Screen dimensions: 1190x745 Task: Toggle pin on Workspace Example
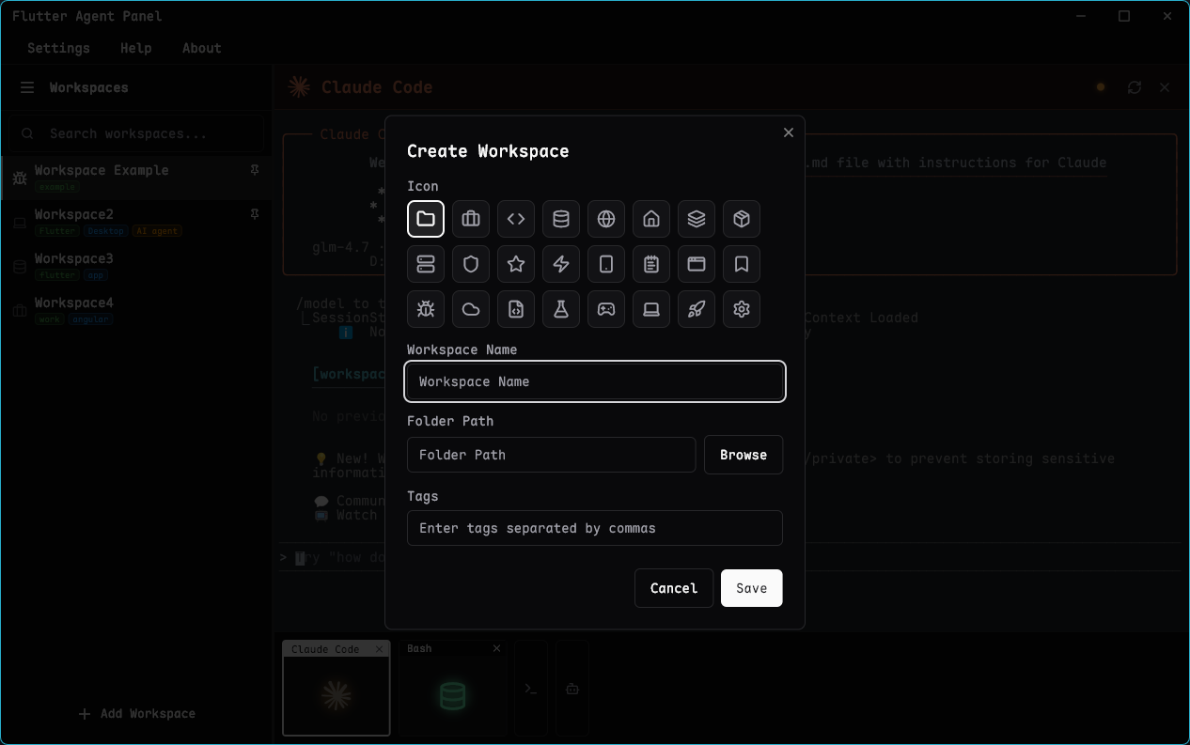click(255, 170)
